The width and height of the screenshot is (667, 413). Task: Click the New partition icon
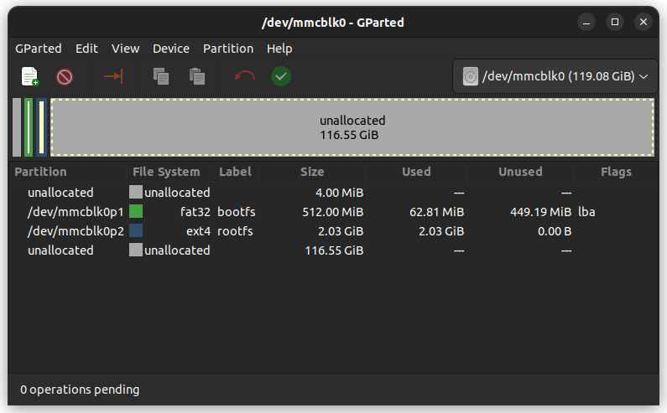click(29, 76)
